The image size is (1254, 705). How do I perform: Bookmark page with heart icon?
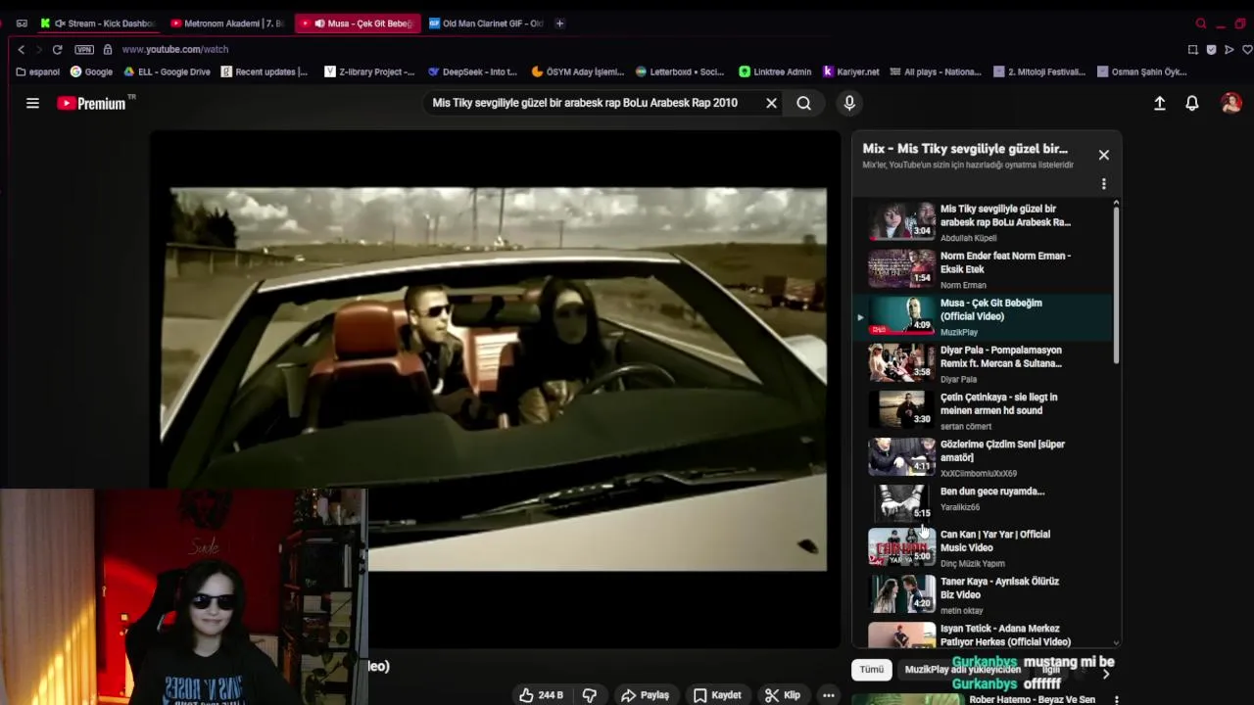1247,49
